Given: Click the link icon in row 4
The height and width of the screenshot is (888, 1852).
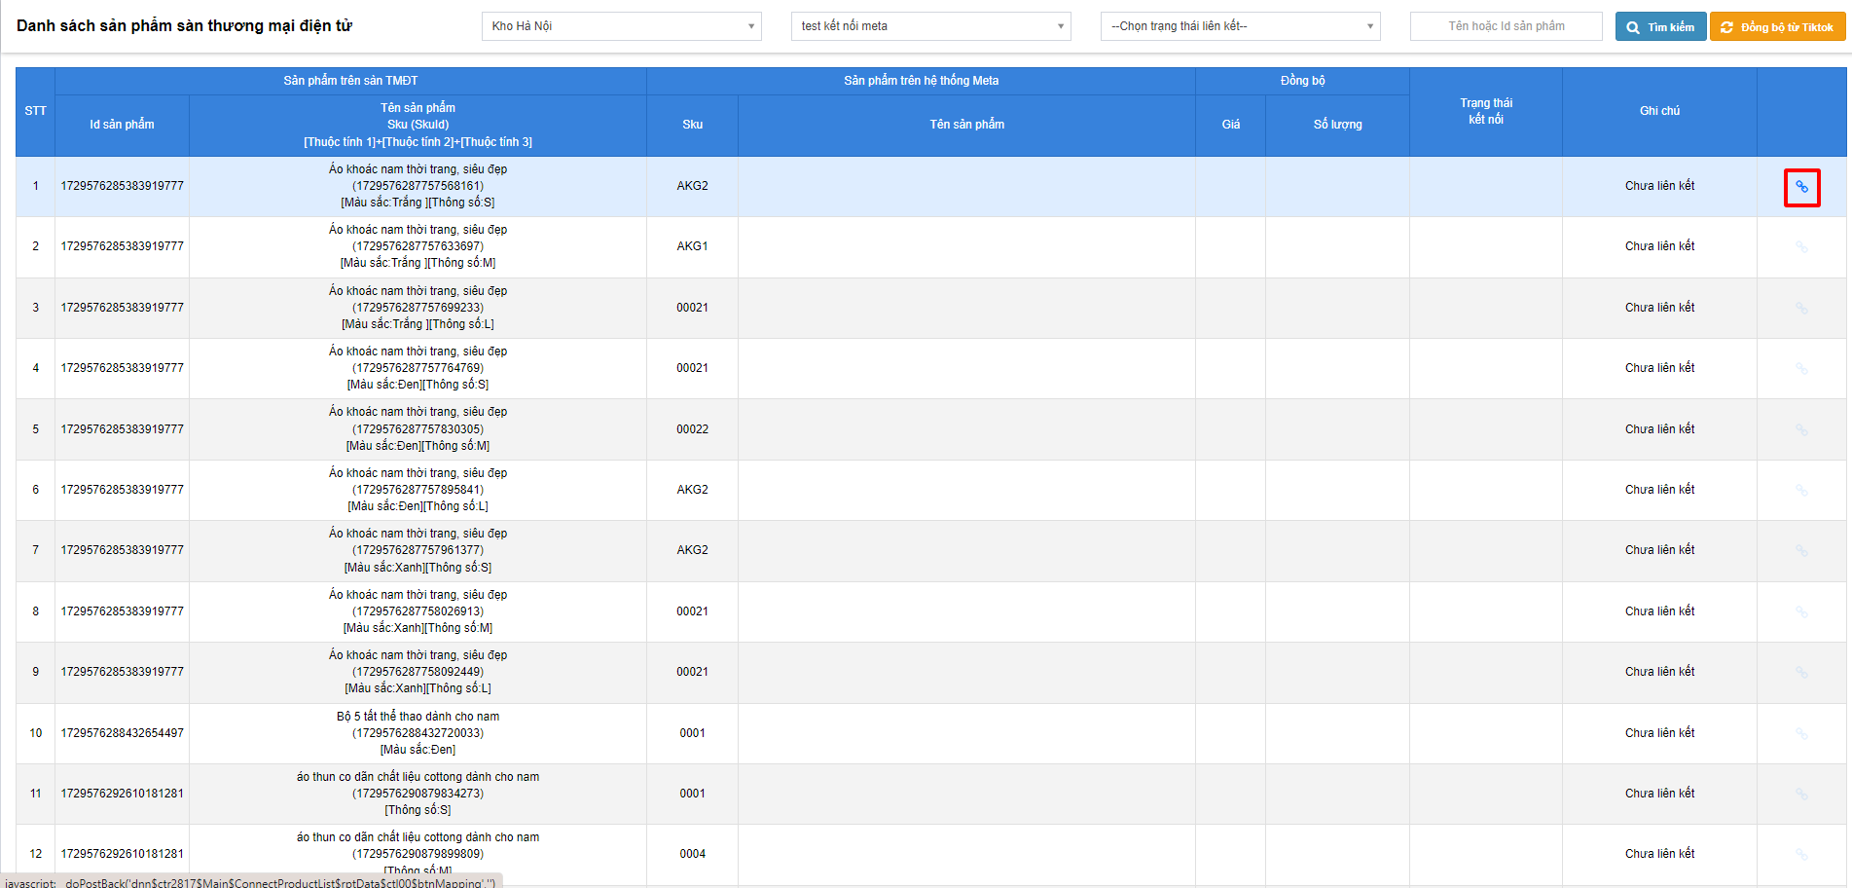Looking at the screenshot, I should tap(1801, 369).
